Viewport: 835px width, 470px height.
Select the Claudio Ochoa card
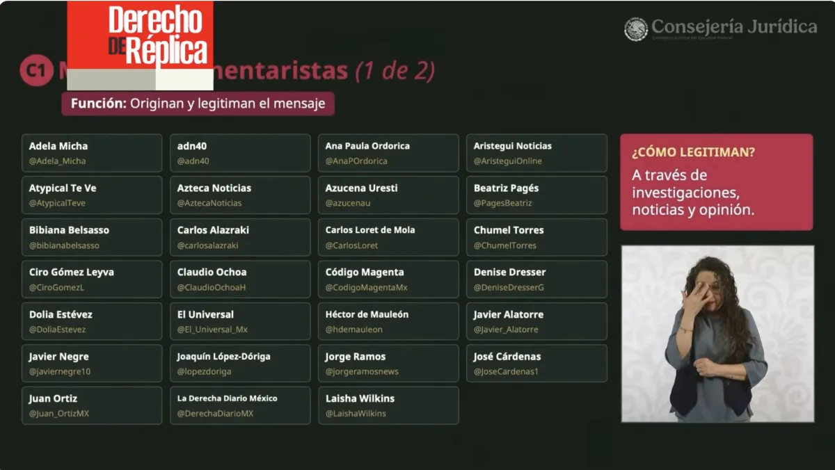[240, 279]
